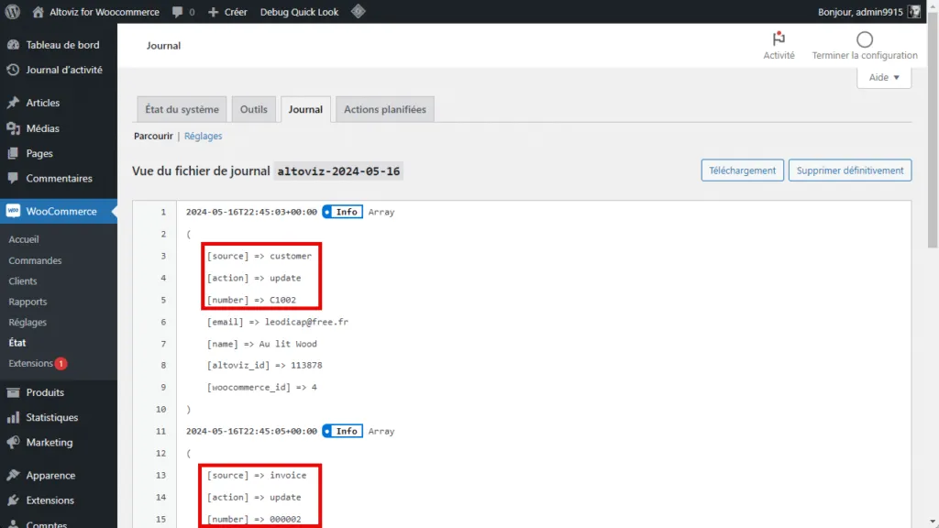Viewport: 939px width, 528px height.
Task: Click the Apparence brush icon
Action: point(13,476)
